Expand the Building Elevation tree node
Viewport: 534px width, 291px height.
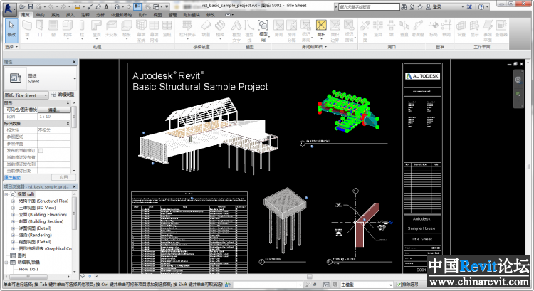[13, 214]
